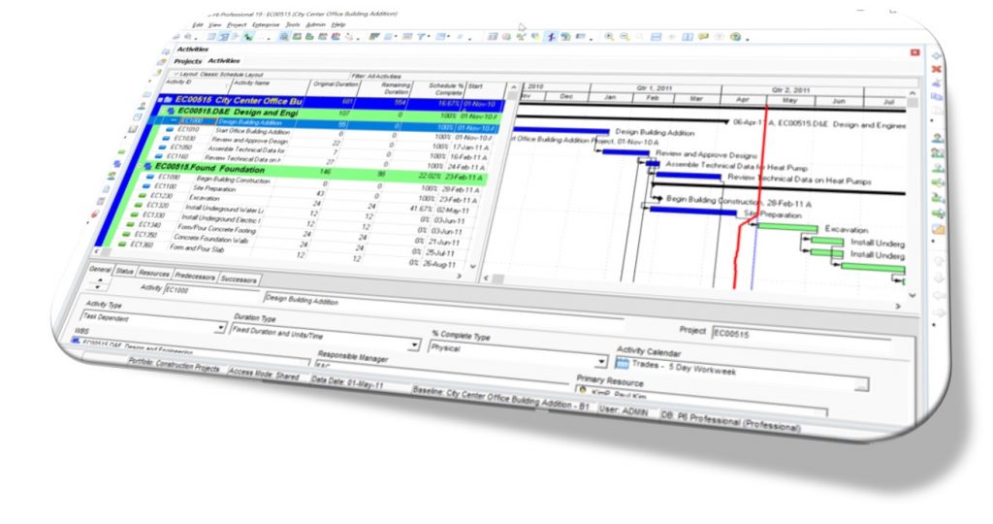
Task: Click the Zoom In magnifier toolbar icon
Action: [609, 38]
